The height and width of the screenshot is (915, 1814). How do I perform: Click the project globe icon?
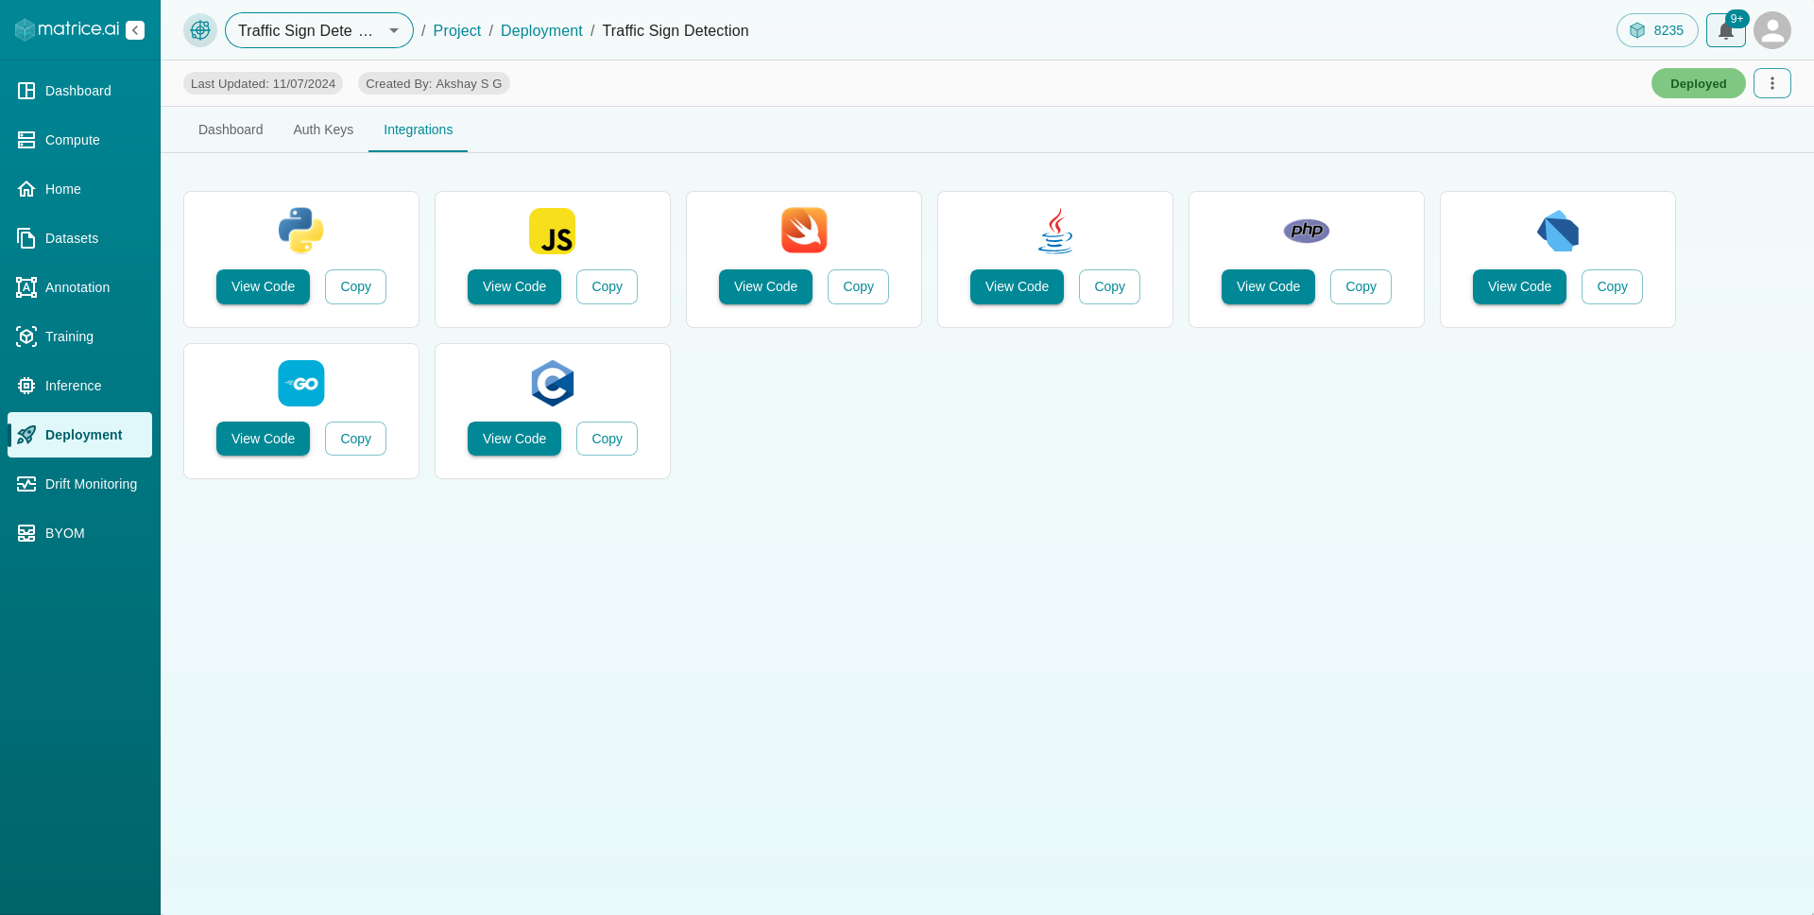click(x=200, y=30)
